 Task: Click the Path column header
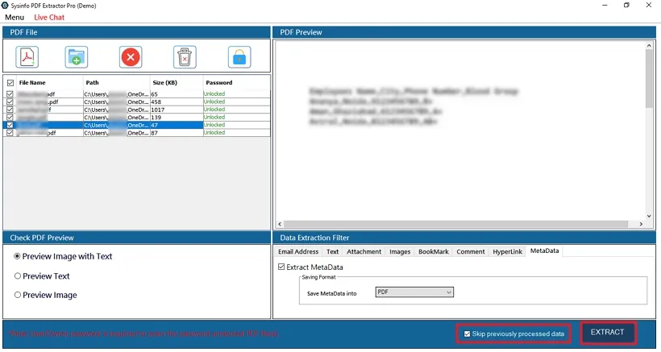coord(116,82)
